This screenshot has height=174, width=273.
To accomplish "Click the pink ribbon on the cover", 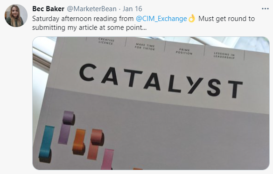I will coord(107,159).
